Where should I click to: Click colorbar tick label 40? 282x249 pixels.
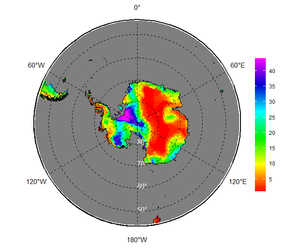272,71
